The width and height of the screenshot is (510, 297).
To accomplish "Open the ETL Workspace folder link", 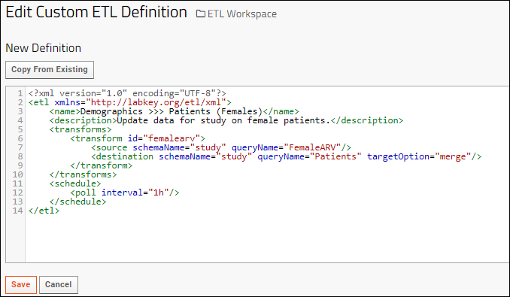I will [x=242, y=14].
